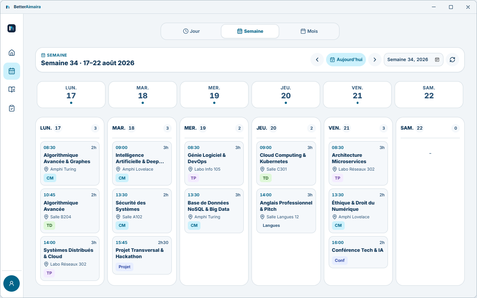Click the location pin beside Salle B204
This screenshot has width=477, height=298.
46,217
